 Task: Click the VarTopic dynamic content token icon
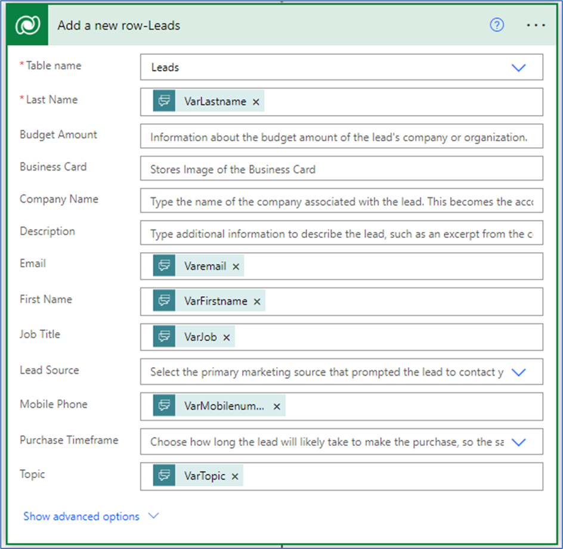point(163,476)
